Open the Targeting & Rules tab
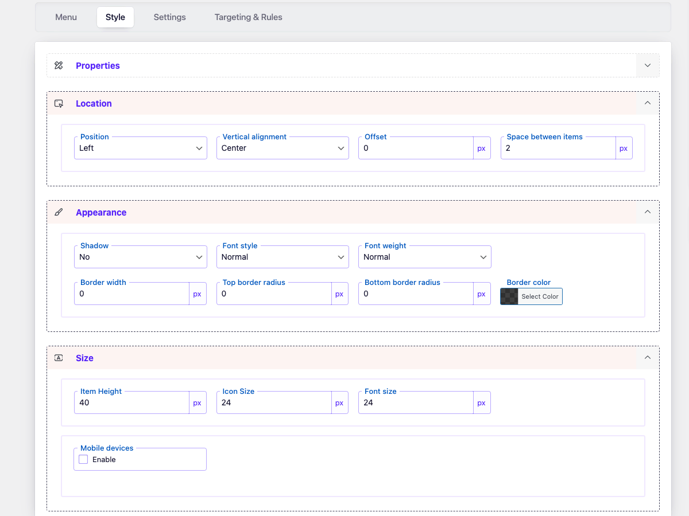Image resolution: width=689 pixels, height=516 pixels. pyautogui.click(x=249, y=17)
